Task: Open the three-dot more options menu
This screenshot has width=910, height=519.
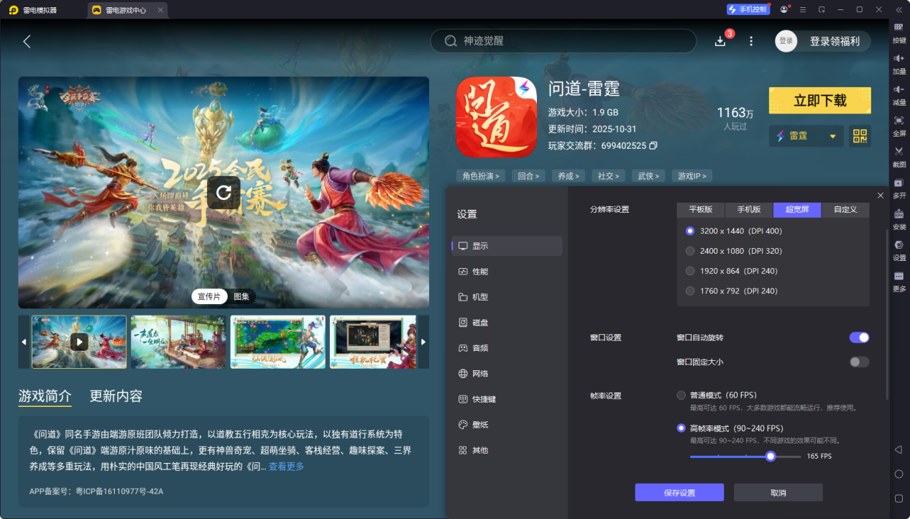Action: point(751,41)
